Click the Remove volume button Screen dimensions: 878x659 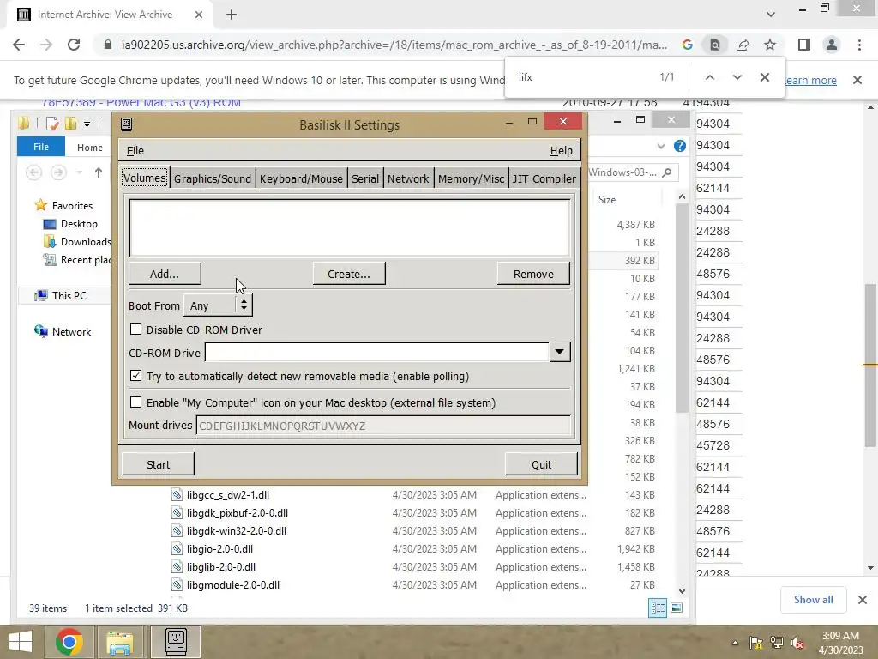[533, 274]
